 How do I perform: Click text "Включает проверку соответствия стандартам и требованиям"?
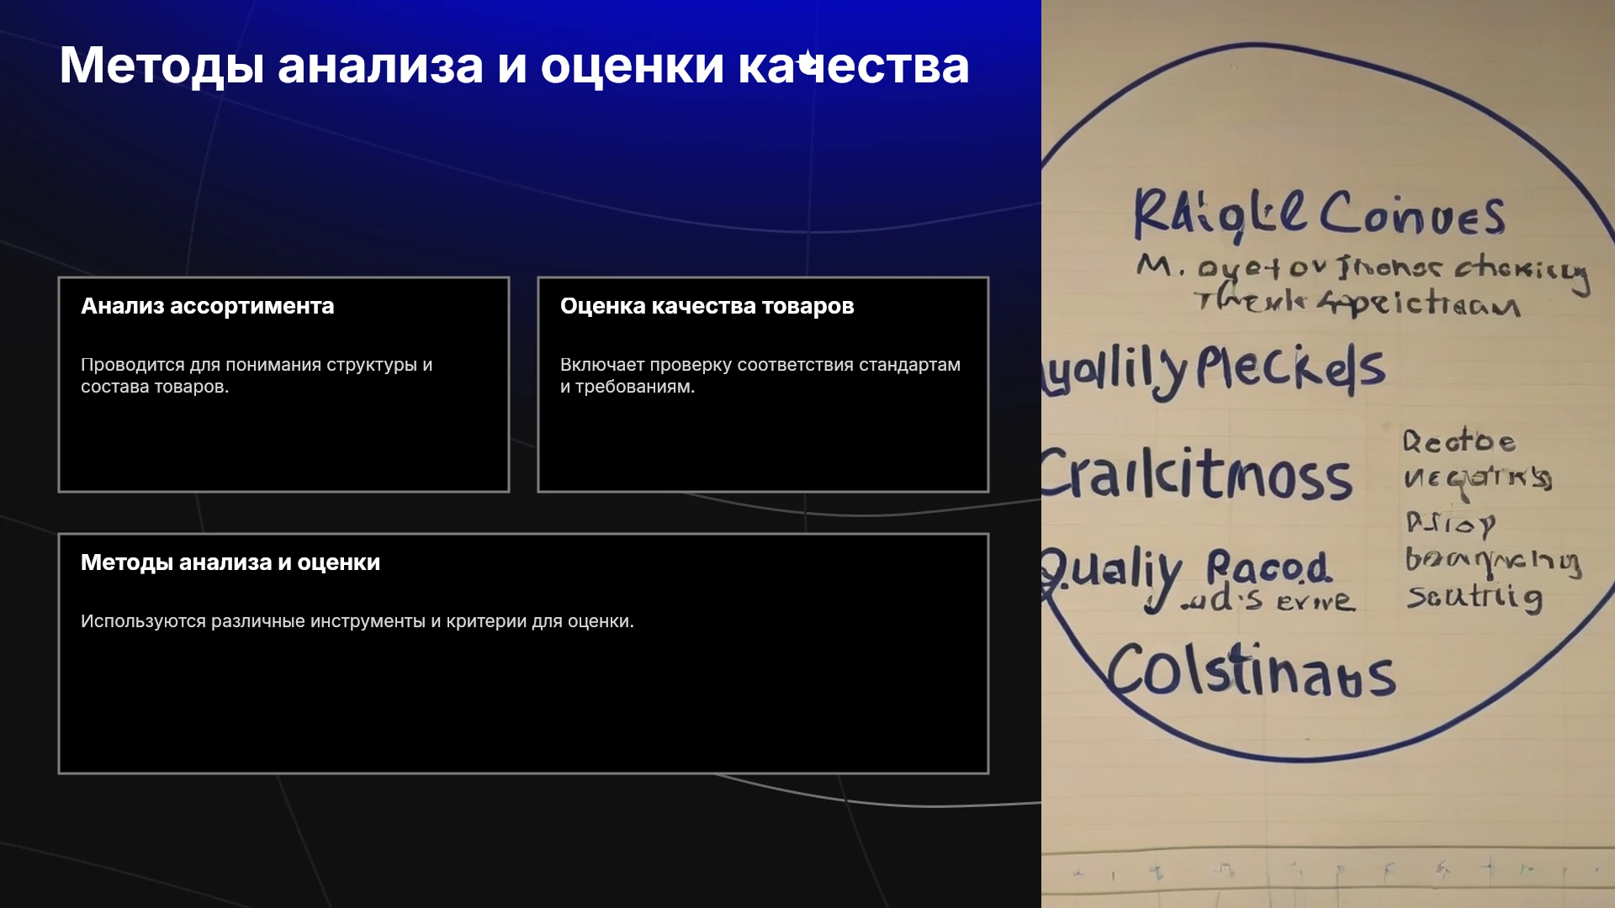[x=760, y=376]
